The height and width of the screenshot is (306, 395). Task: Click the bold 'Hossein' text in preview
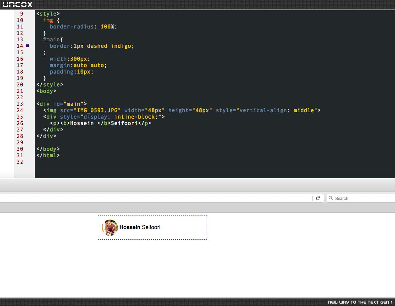pos(130,227)
